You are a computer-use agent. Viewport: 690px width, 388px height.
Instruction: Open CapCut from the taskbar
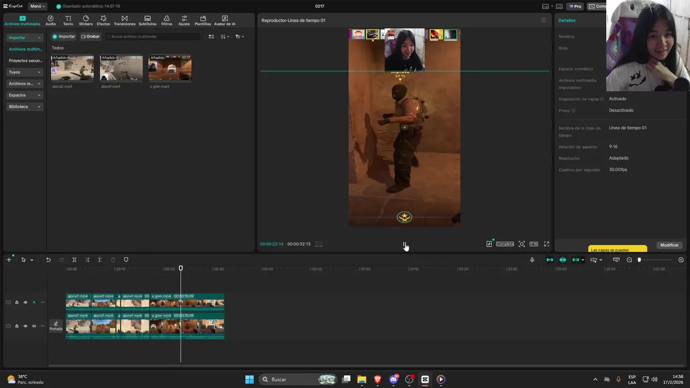click(x=425, y=379)
